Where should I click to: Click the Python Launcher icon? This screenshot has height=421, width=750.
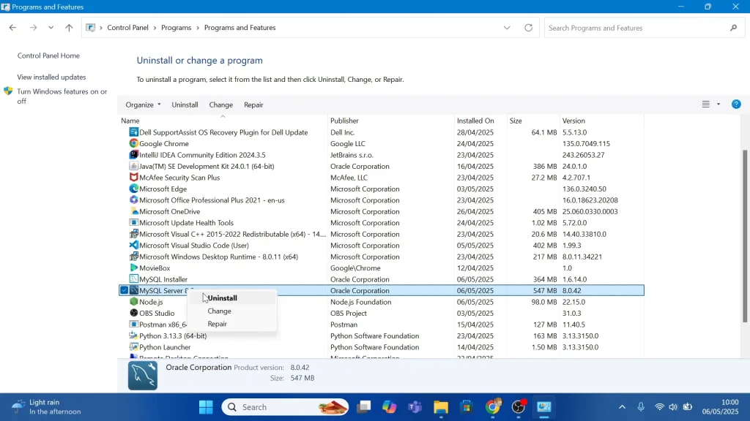pyautogui.click(x=133, y=347)
